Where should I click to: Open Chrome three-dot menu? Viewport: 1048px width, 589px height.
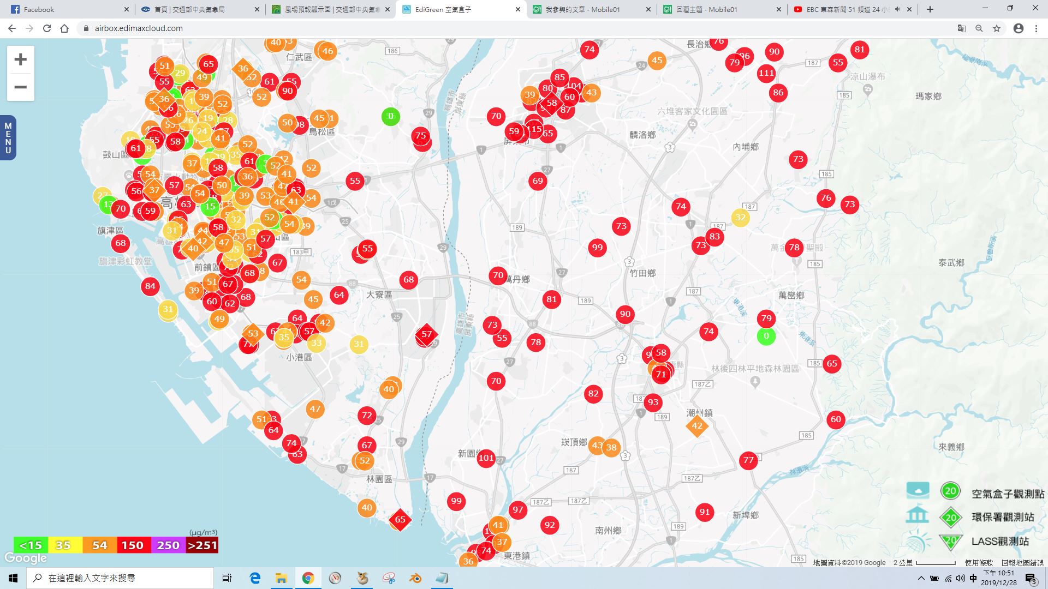1036,28
